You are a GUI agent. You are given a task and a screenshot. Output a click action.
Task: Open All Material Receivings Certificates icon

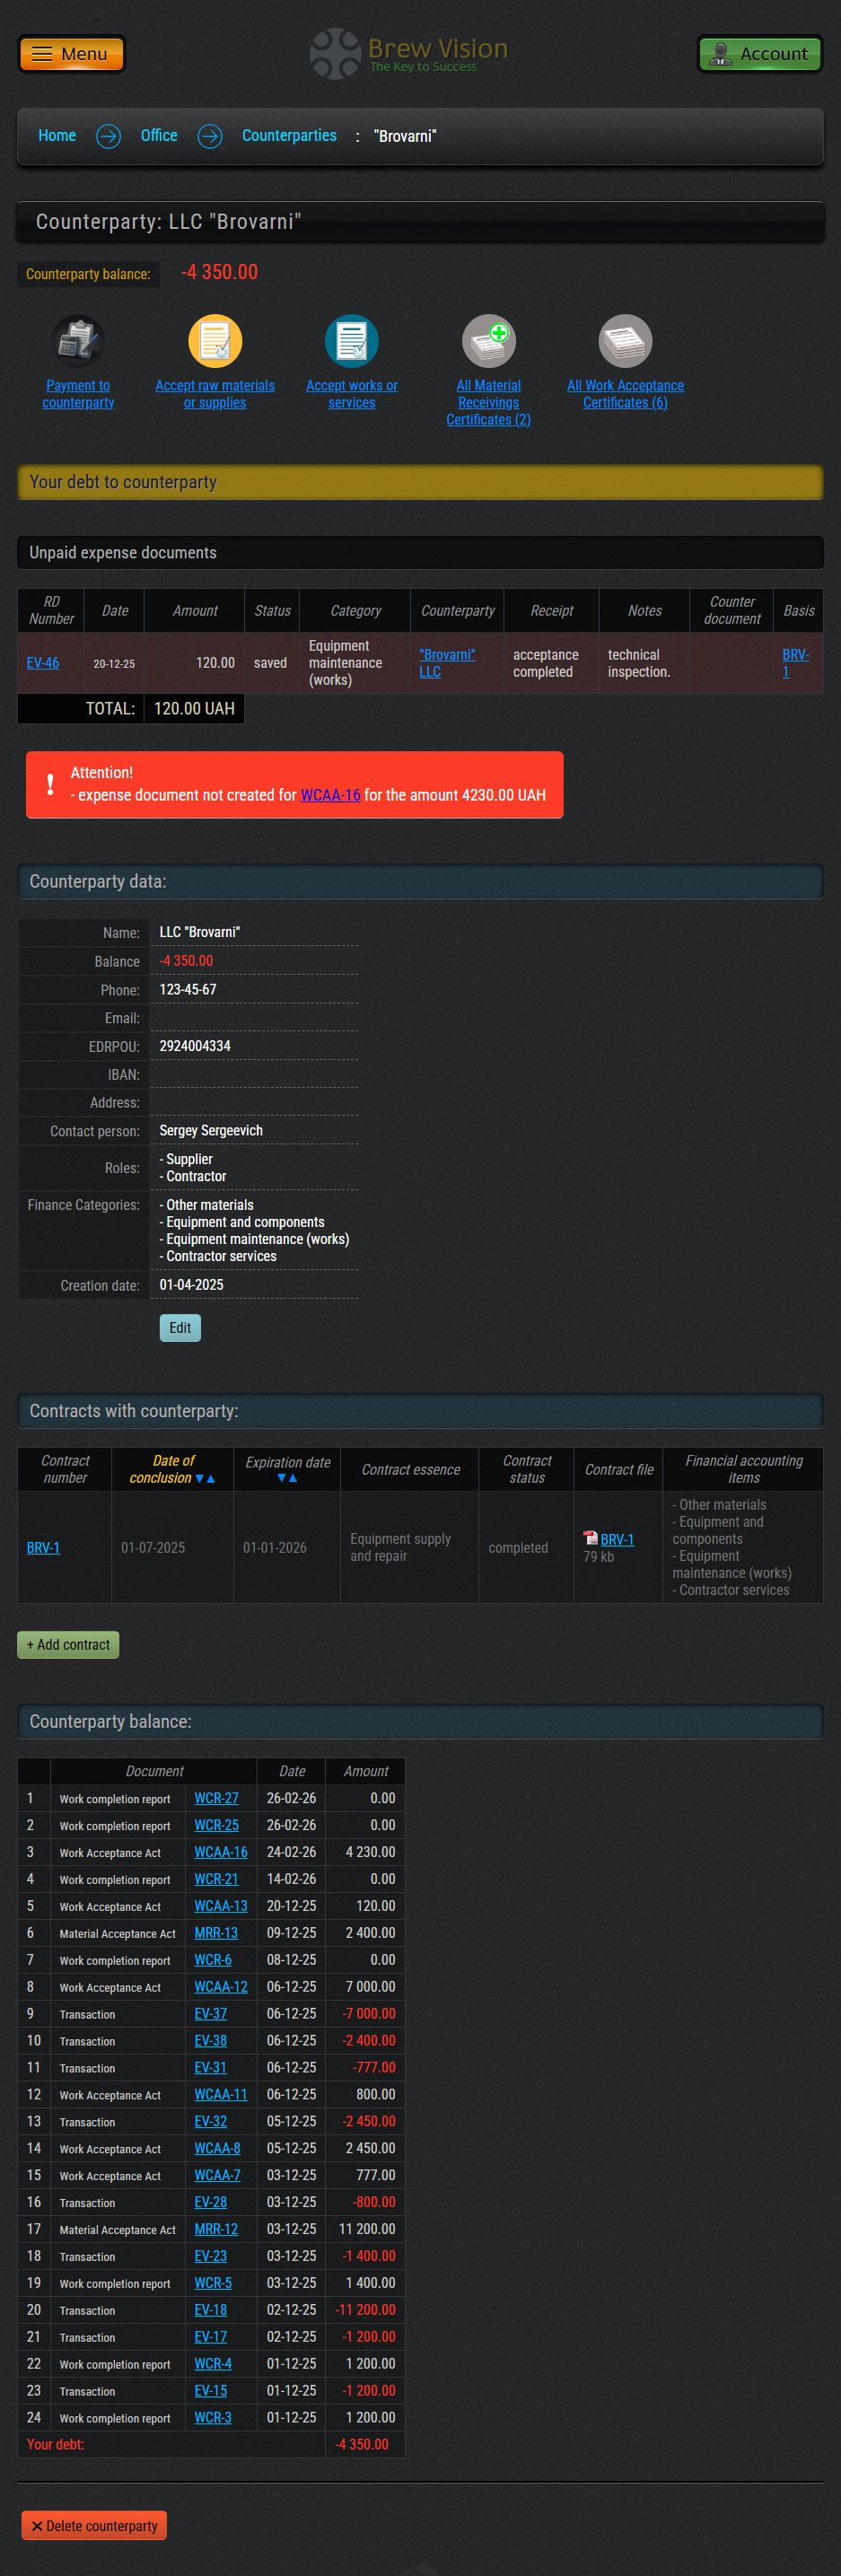pos(488,342)
